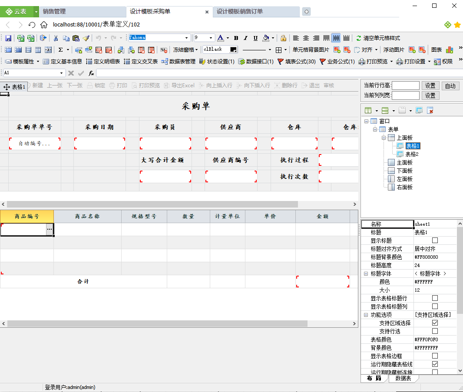Open 定义明细表

(103, 61)
